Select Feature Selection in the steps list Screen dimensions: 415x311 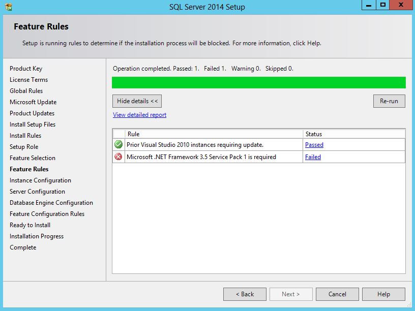pyautogui.click(x=33, y=158)
